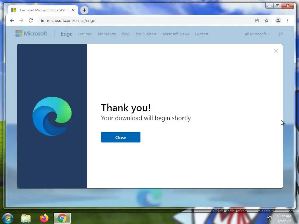This screenshot has width=299, height=224.
Task: Reload the page with the refresh icon
Action: (31, 20)
